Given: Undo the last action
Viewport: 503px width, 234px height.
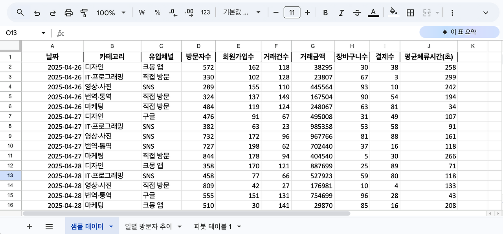Looking at the screenshot, I should tap(36, 12).
